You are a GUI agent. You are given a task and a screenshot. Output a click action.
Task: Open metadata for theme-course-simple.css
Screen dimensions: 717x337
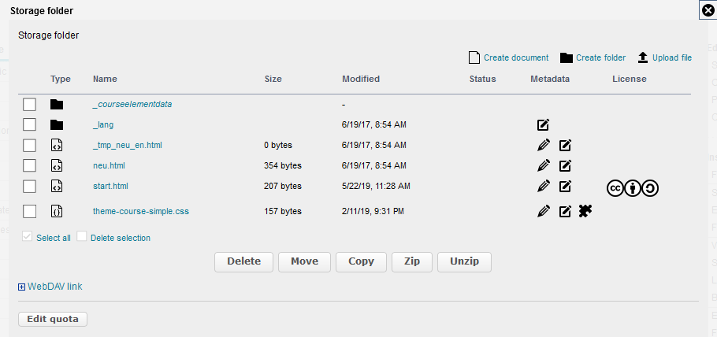(565, 211)
